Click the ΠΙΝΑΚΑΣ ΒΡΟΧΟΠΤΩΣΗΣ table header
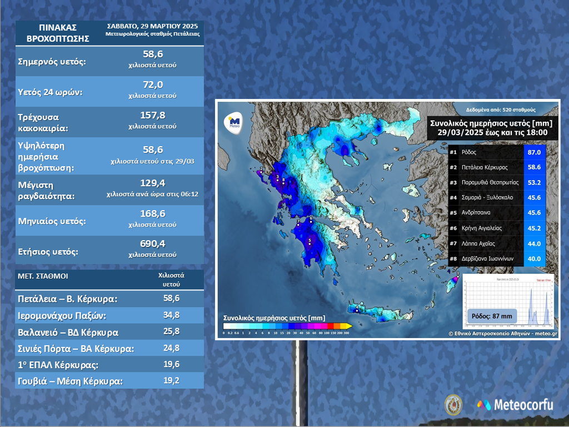 click(x=58, y=33)
